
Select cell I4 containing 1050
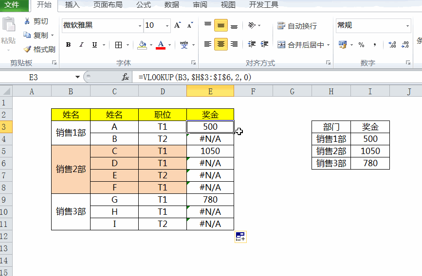tap(370, 151)
